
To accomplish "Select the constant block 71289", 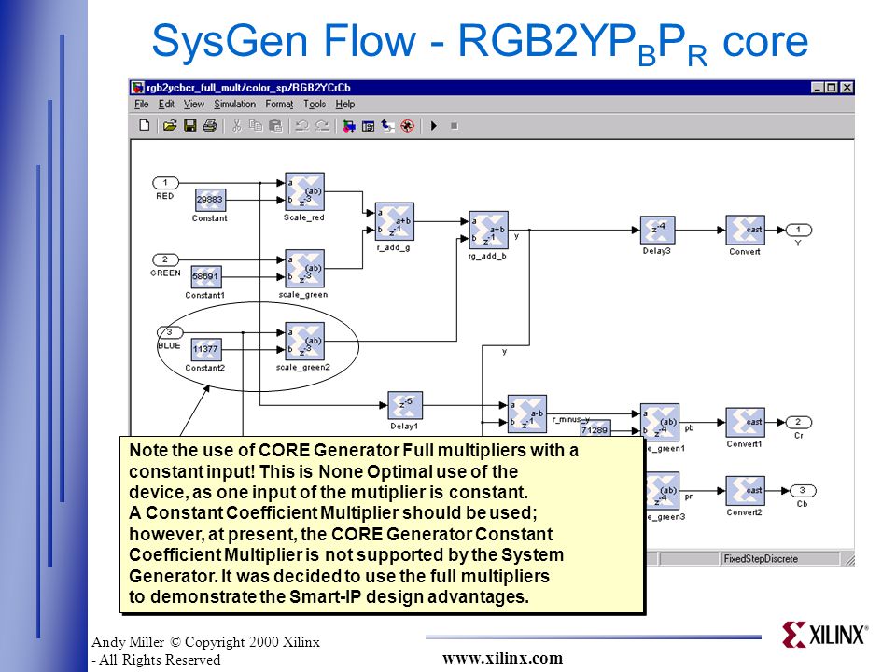I will click(595, 427).
